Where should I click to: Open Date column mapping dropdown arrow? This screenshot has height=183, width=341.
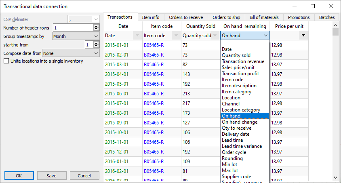[137, 36]
